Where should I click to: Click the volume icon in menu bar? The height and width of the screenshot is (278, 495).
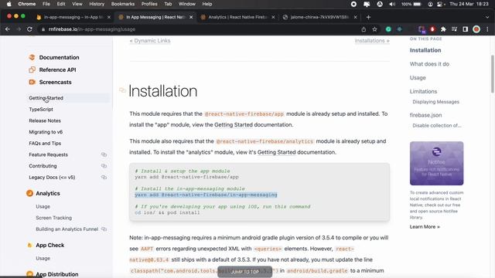coord(392,4)
